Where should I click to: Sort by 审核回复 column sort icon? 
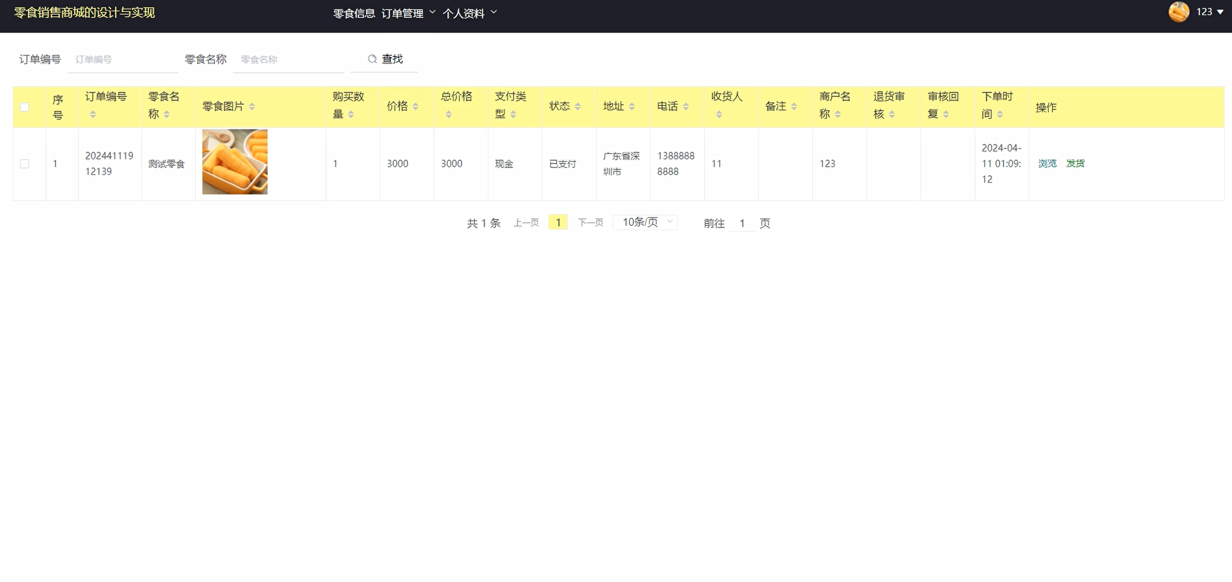946,114
